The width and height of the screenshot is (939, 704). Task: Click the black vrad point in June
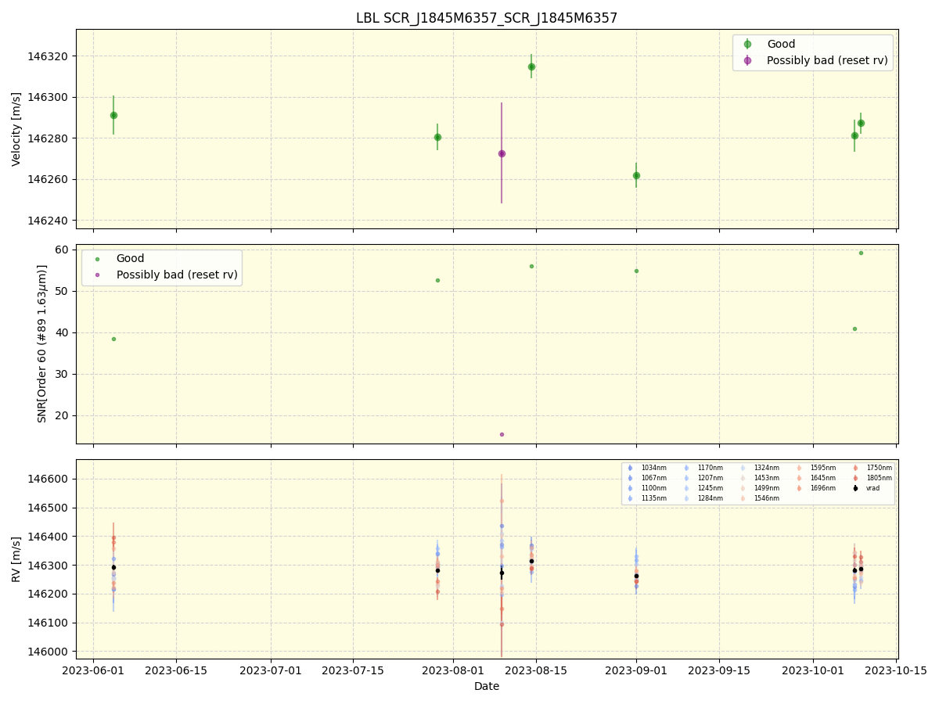click(x=113, y=567)
